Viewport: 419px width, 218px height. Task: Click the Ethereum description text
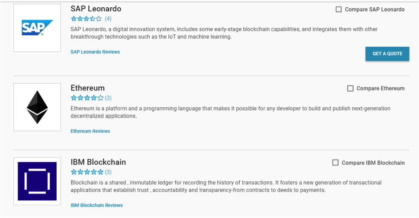pyautogui.click(x=230, y=112)
